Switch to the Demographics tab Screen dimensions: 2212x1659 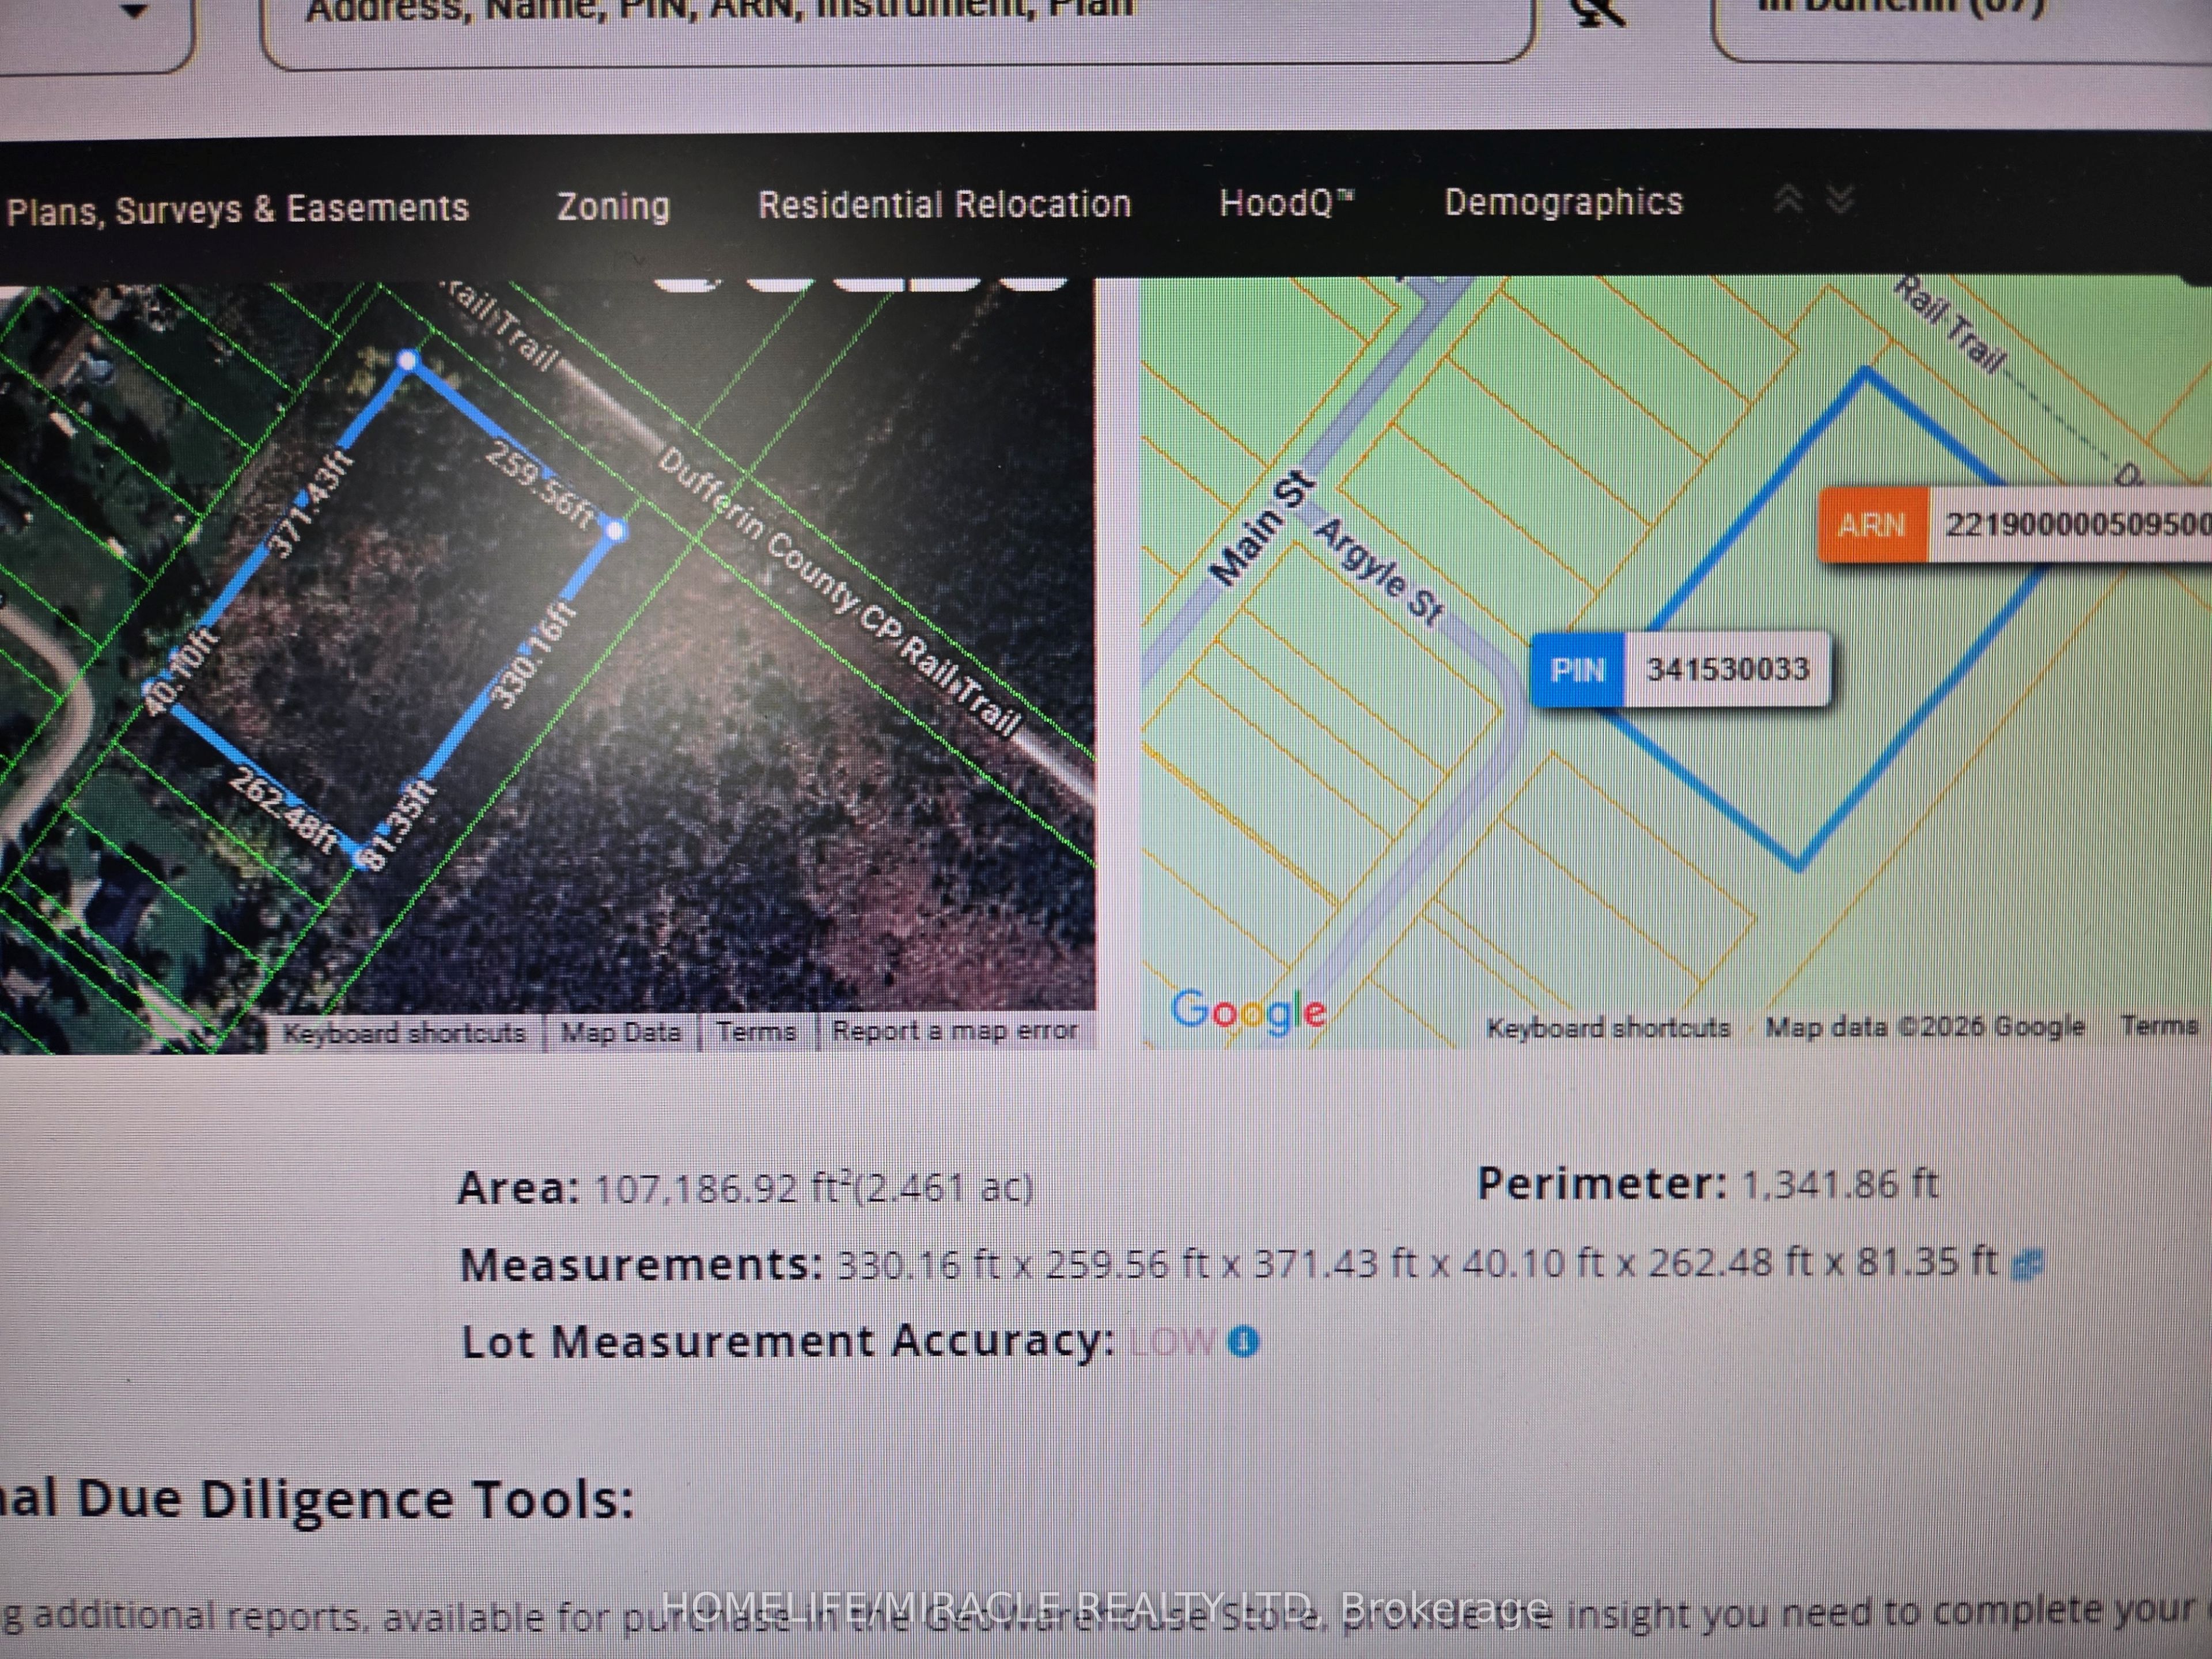(x=1563, y=202)
